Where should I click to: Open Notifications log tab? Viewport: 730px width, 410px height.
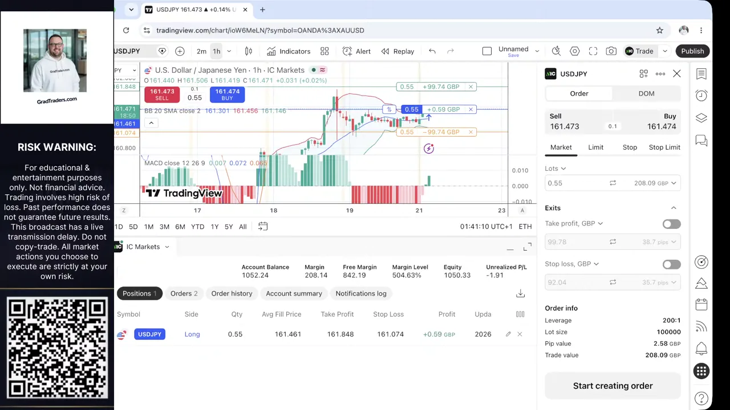point(361,294)
